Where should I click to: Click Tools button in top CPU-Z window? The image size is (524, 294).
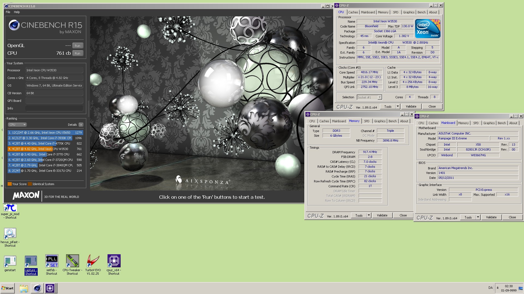coord(388,106)
